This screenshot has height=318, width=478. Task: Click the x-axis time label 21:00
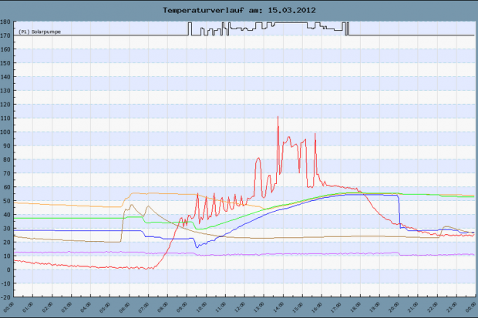click(412, 307)
